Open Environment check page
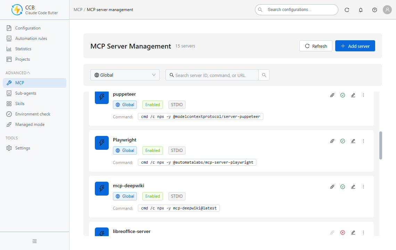The image size is (396, 250). pos(35,114)
